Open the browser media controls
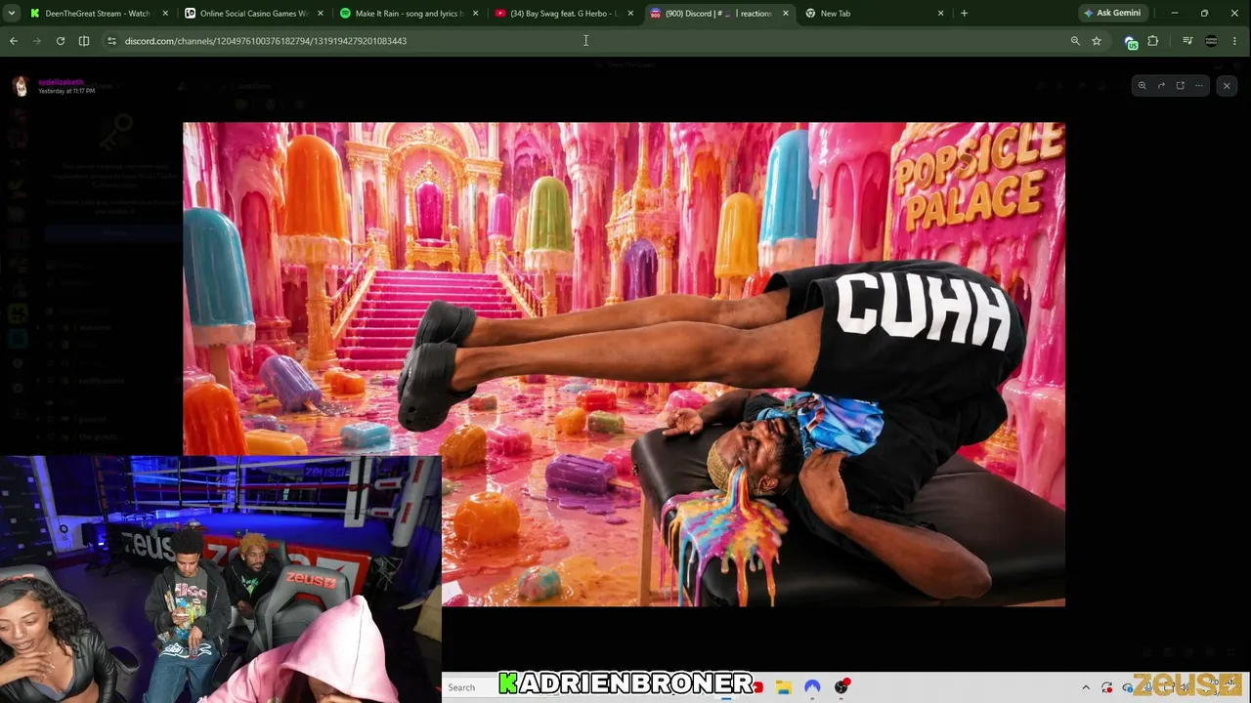 pyautogui.click(x=1187, y=41)
